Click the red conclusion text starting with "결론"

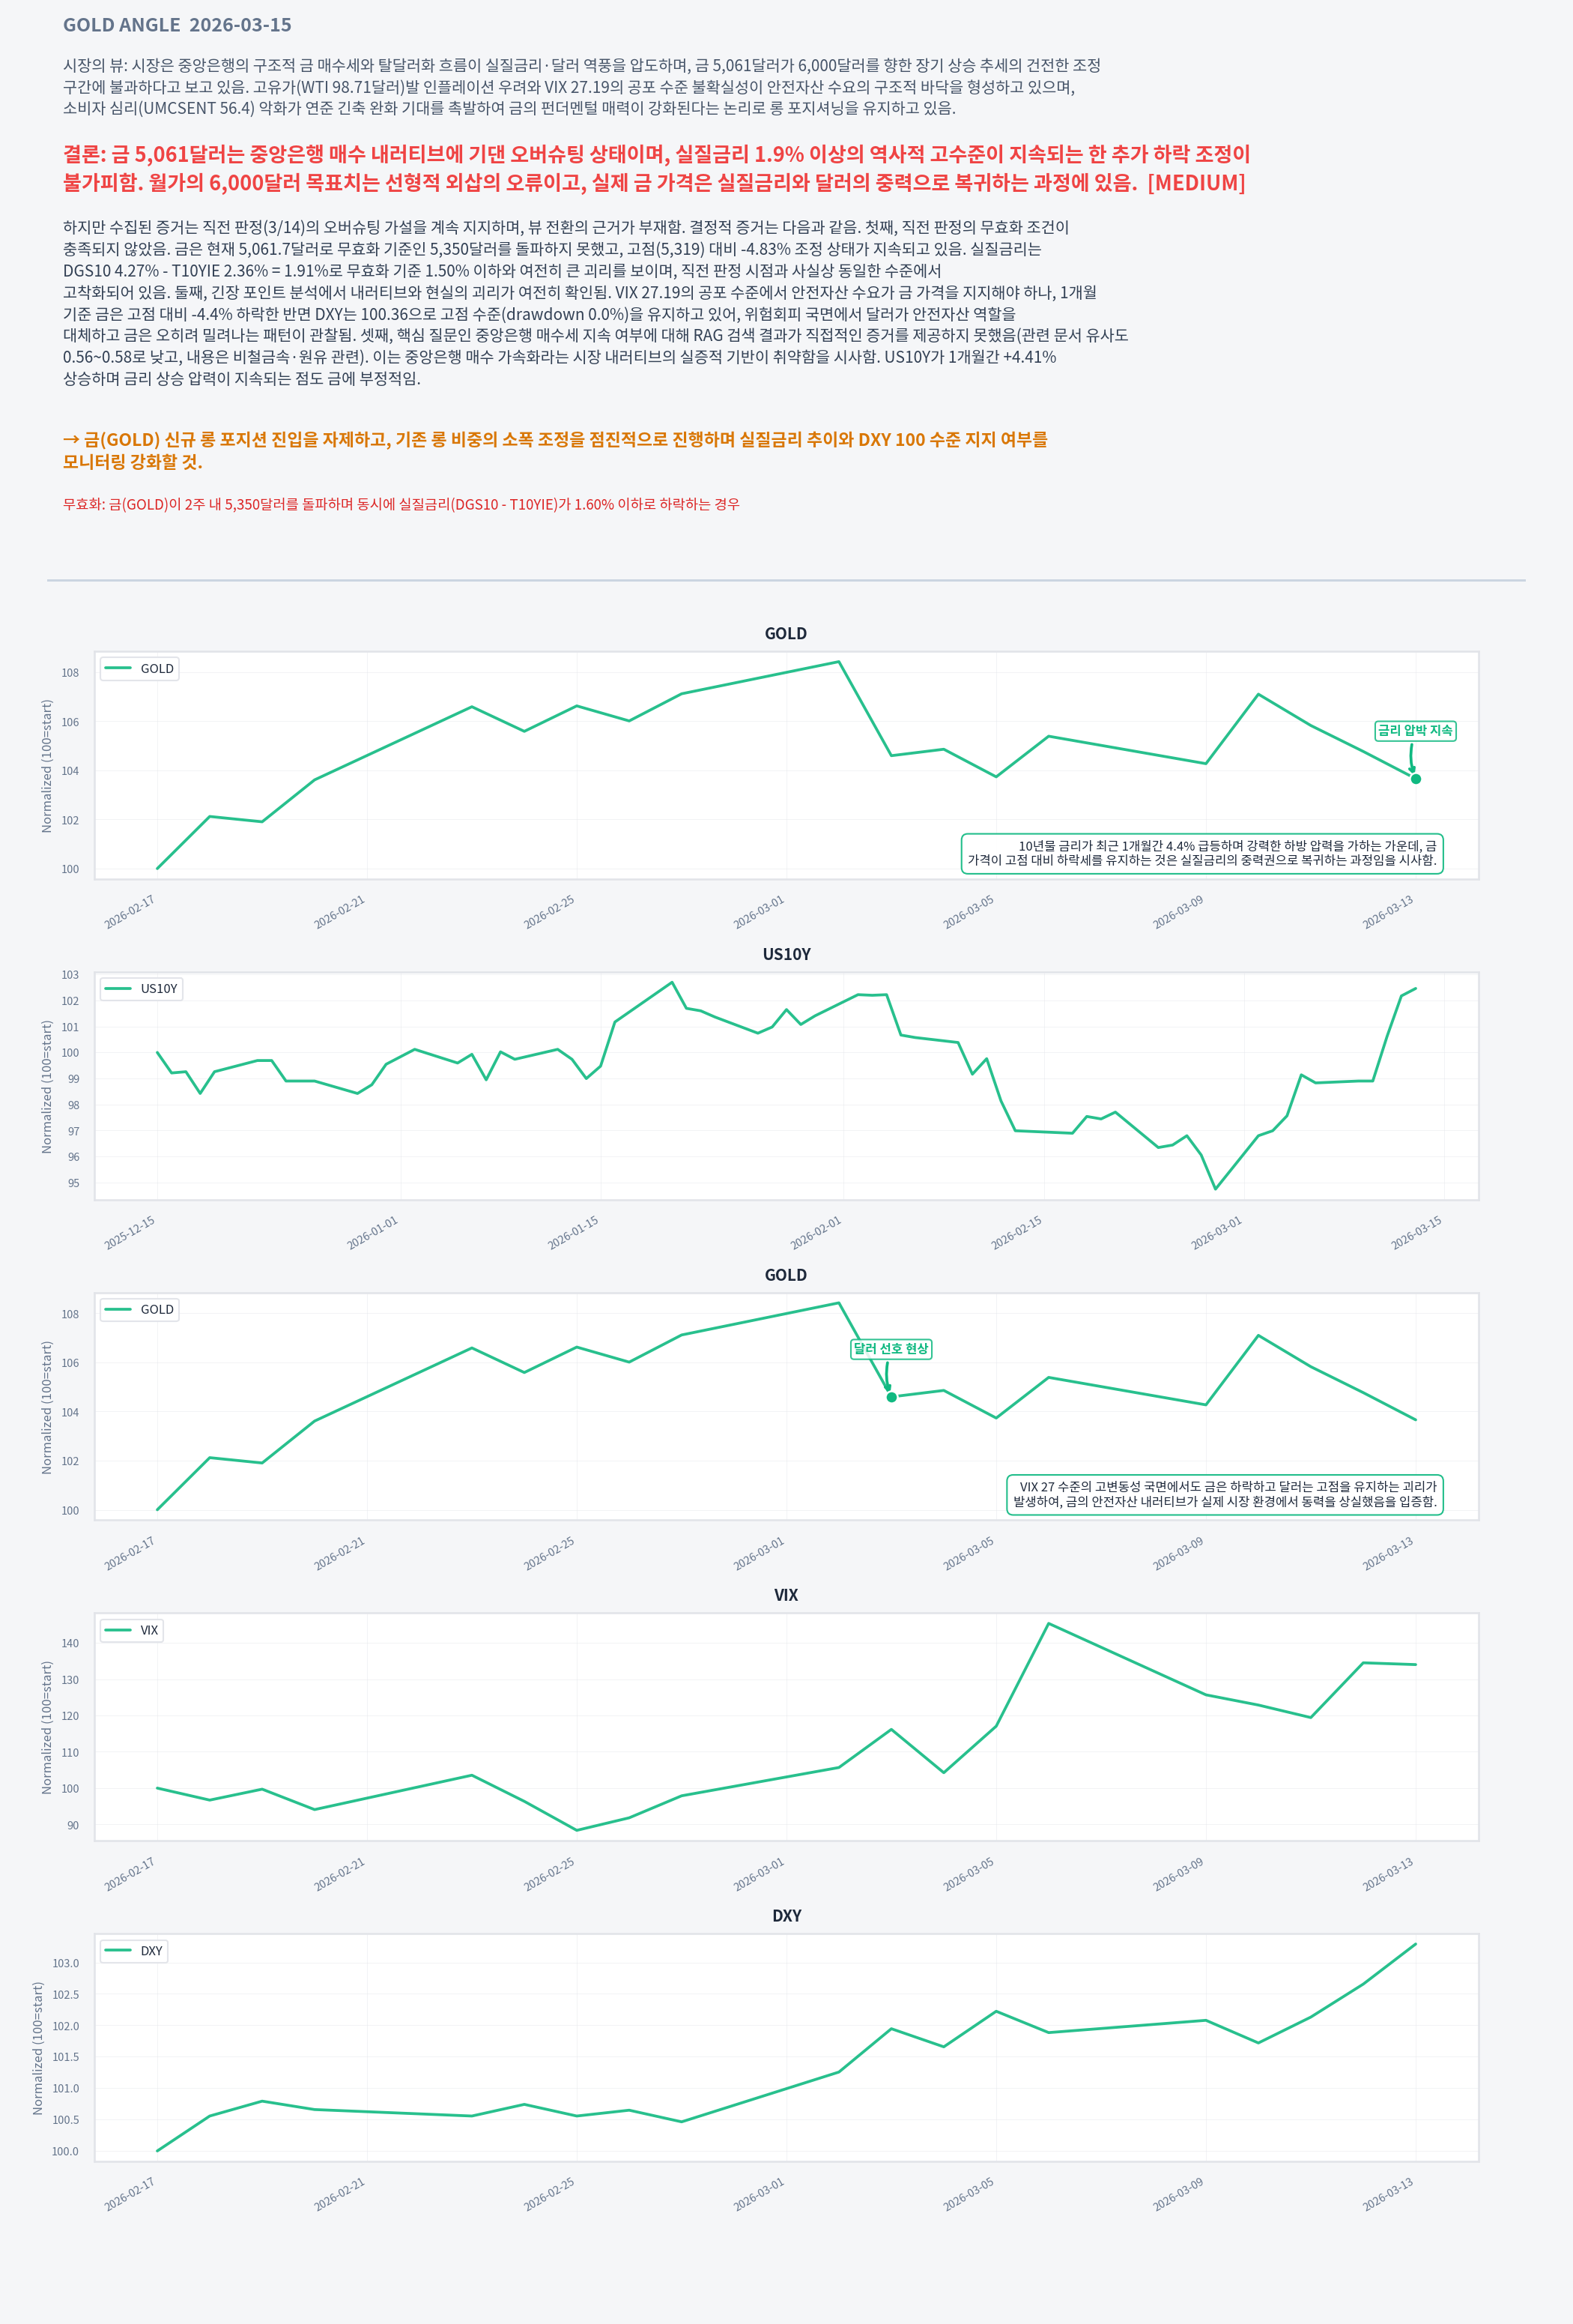655,168
